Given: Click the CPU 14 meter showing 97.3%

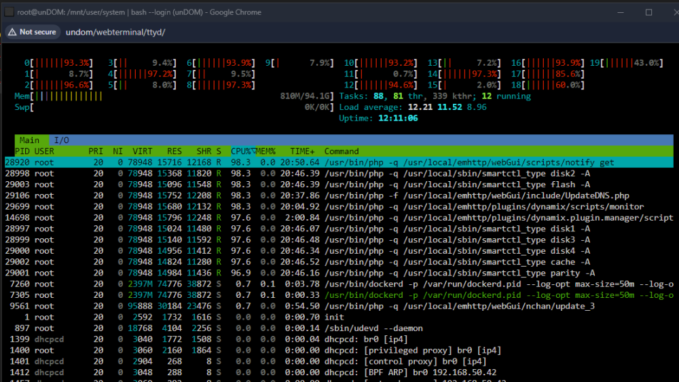Looking at the screenshot, I should (x=464, y=75).
